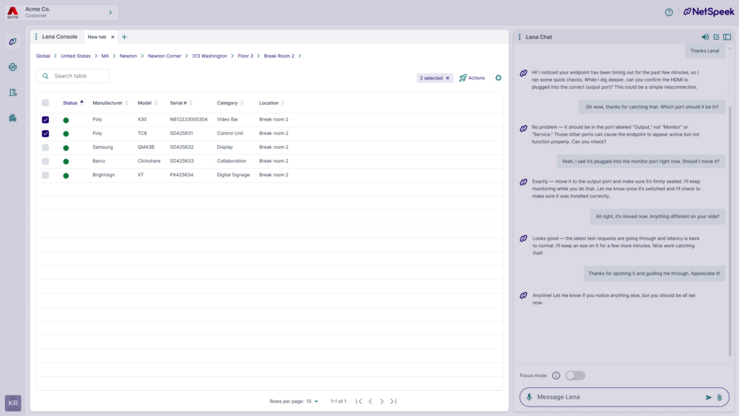739x416 pixels.
Task: Add a new tab with plus button
Action: [x=124, y=37]
